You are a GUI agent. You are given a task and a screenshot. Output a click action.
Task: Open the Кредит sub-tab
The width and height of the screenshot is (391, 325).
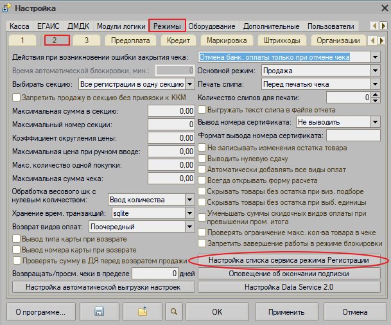point(178,40)
